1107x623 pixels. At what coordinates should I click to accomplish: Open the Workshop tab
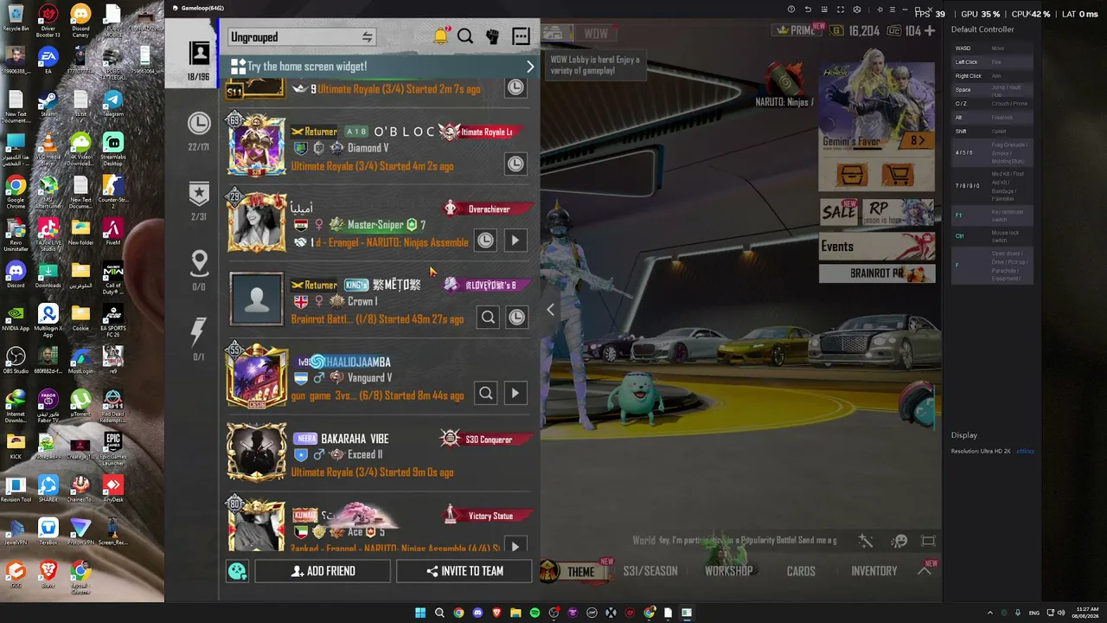[x=728, y=571]
